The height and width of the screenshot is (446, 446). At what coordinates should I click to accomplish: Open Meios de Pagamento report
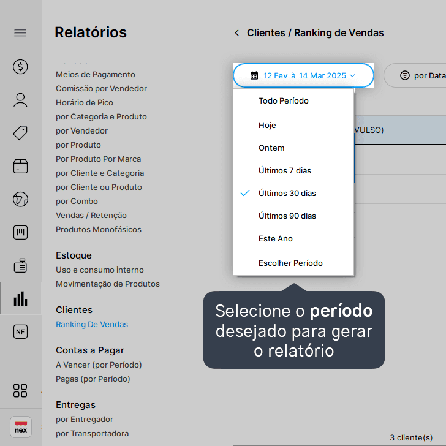tap(96, 75)
